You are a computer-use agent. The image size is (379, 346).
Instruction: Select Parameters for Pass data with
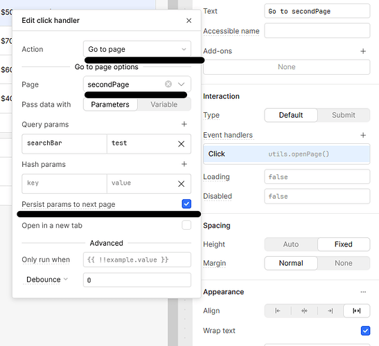pos(110,104)
